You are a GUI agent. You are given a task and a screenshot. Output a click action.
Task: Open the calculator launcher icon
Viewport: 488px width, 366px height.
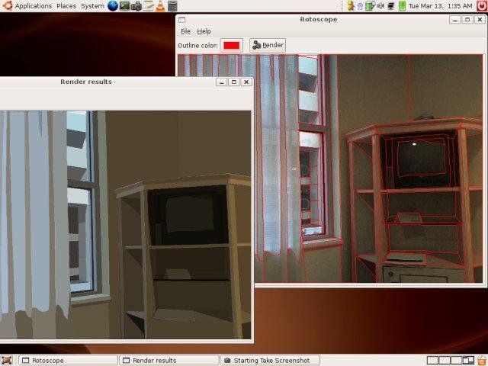click(172, 6)
